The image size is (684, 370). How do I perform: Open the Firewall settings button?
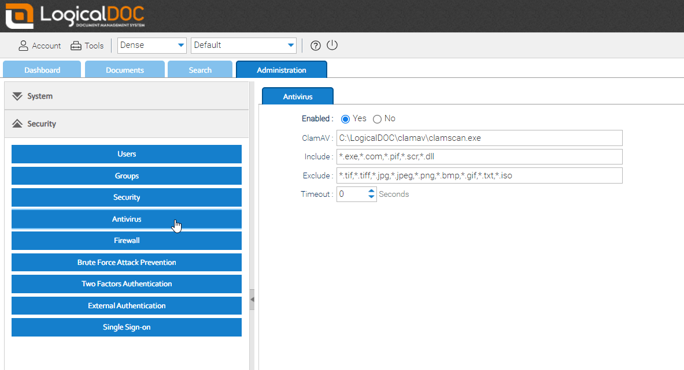(x=127, y=240)
